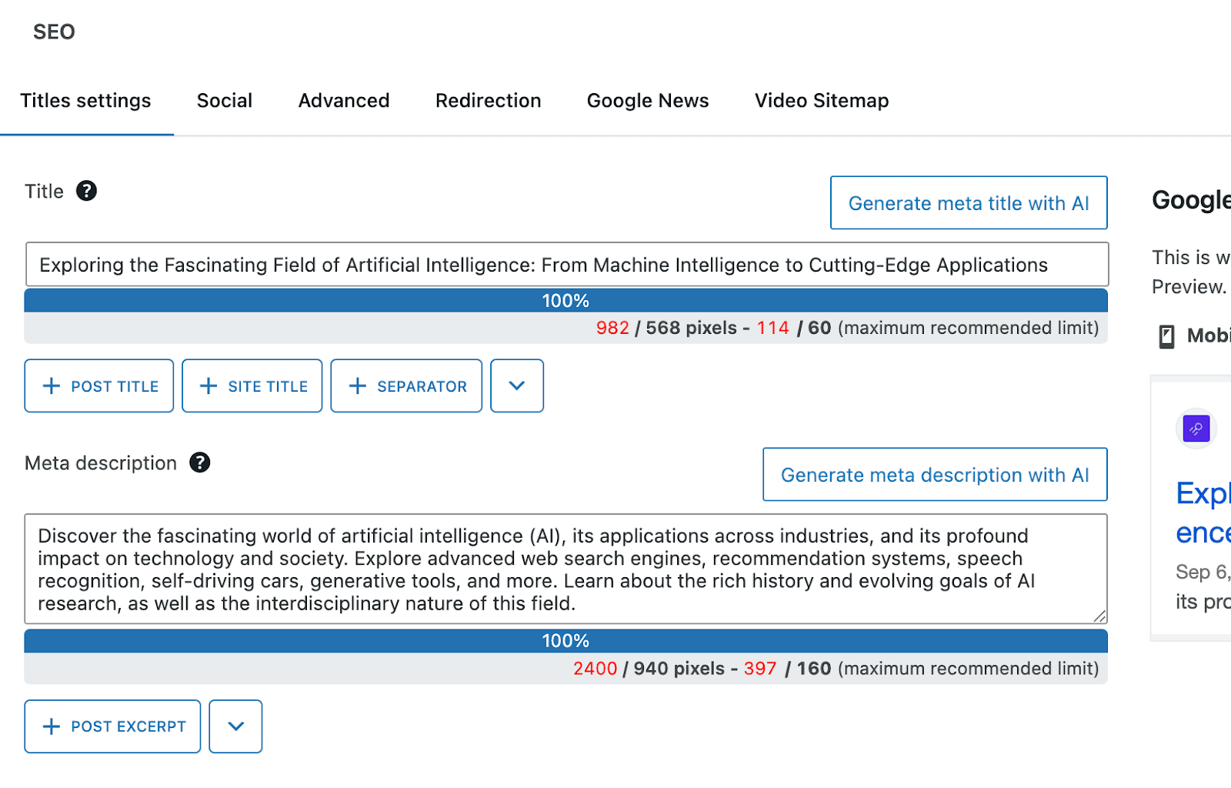This screenshot has height=788, width=1231.
Task: Switch to the Social tab
Action: [x=224, y=100]
